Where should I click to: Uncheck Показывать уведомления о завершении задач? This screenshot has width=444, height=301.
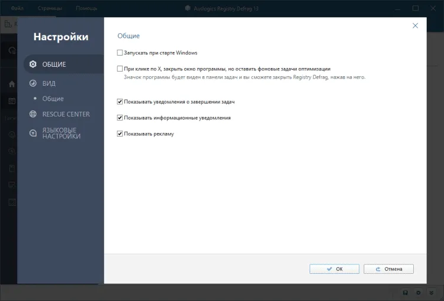coord(120,102)
